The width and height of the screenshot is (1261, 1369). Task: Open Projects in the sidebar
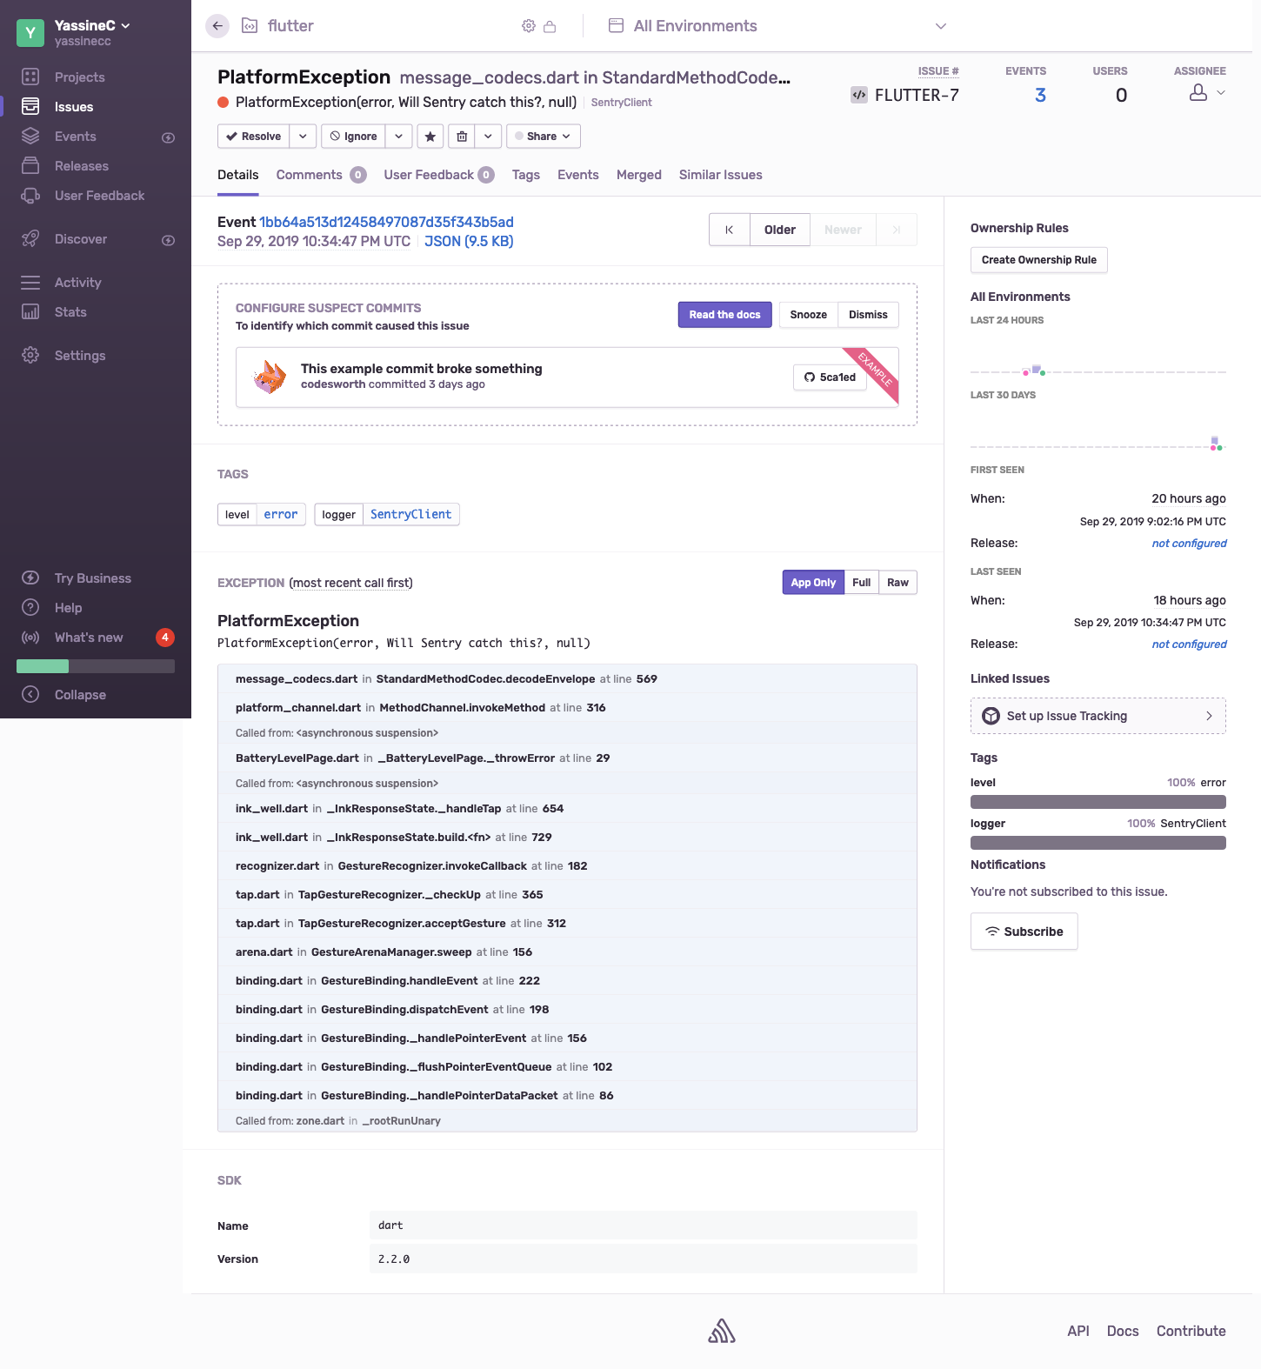click(x=79, y=77)
